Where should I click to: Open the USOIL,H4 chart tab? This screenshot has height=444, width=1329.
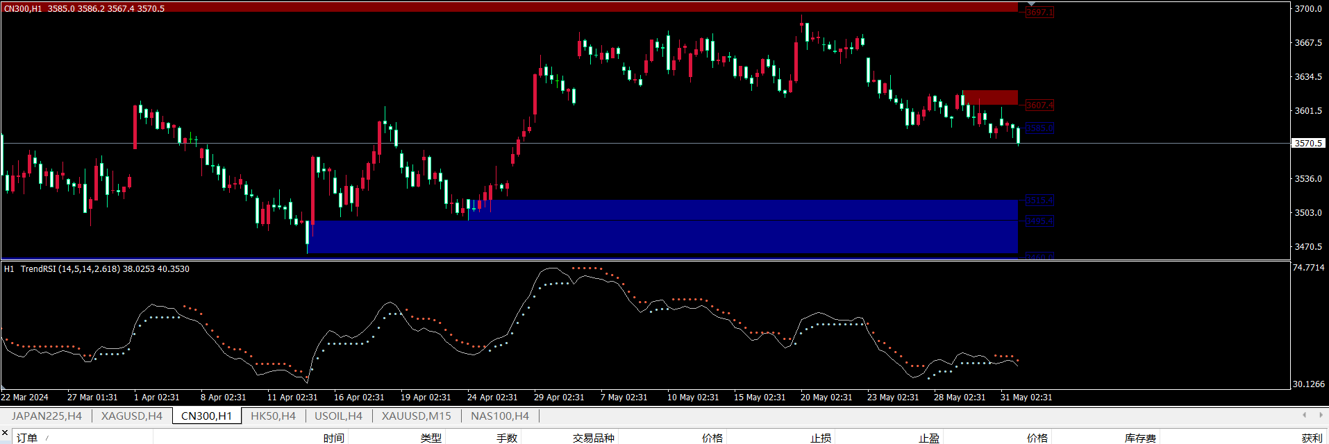[338, 416]
